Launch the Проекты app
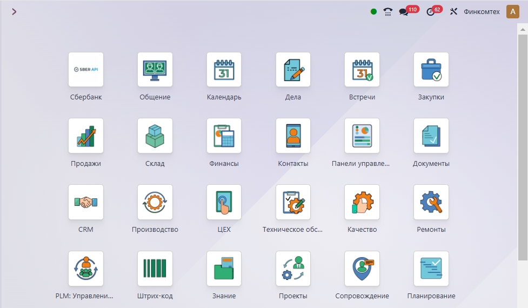This screenshot has width=528, height=308. [x=293, y=268]
